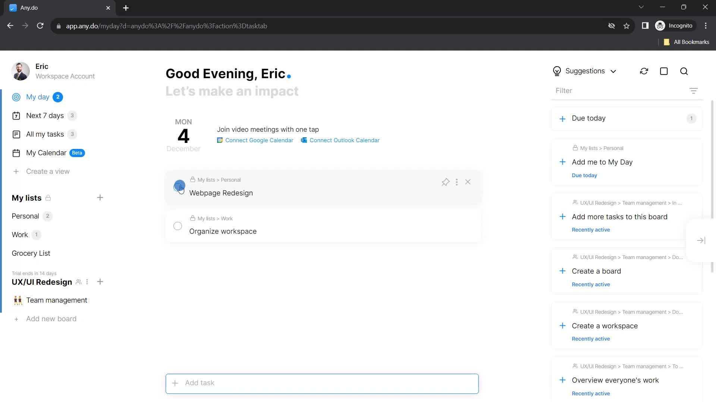The width and height of the screenshot is (716, 402).
Task: Expand Team management workspace item
Action: [x=57, y=301]
